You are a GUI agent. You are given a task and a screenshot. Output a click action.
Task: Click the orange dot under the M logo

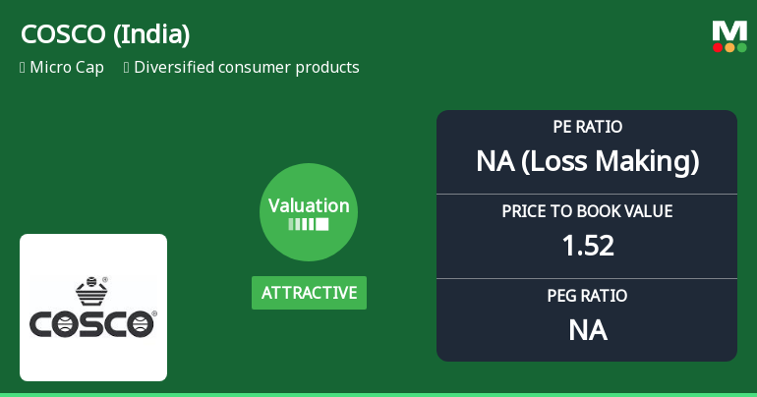click(729, 47)
